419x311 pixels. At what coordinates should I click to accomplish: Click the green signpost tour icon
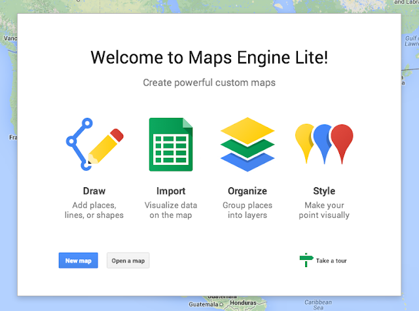[306, 260]
